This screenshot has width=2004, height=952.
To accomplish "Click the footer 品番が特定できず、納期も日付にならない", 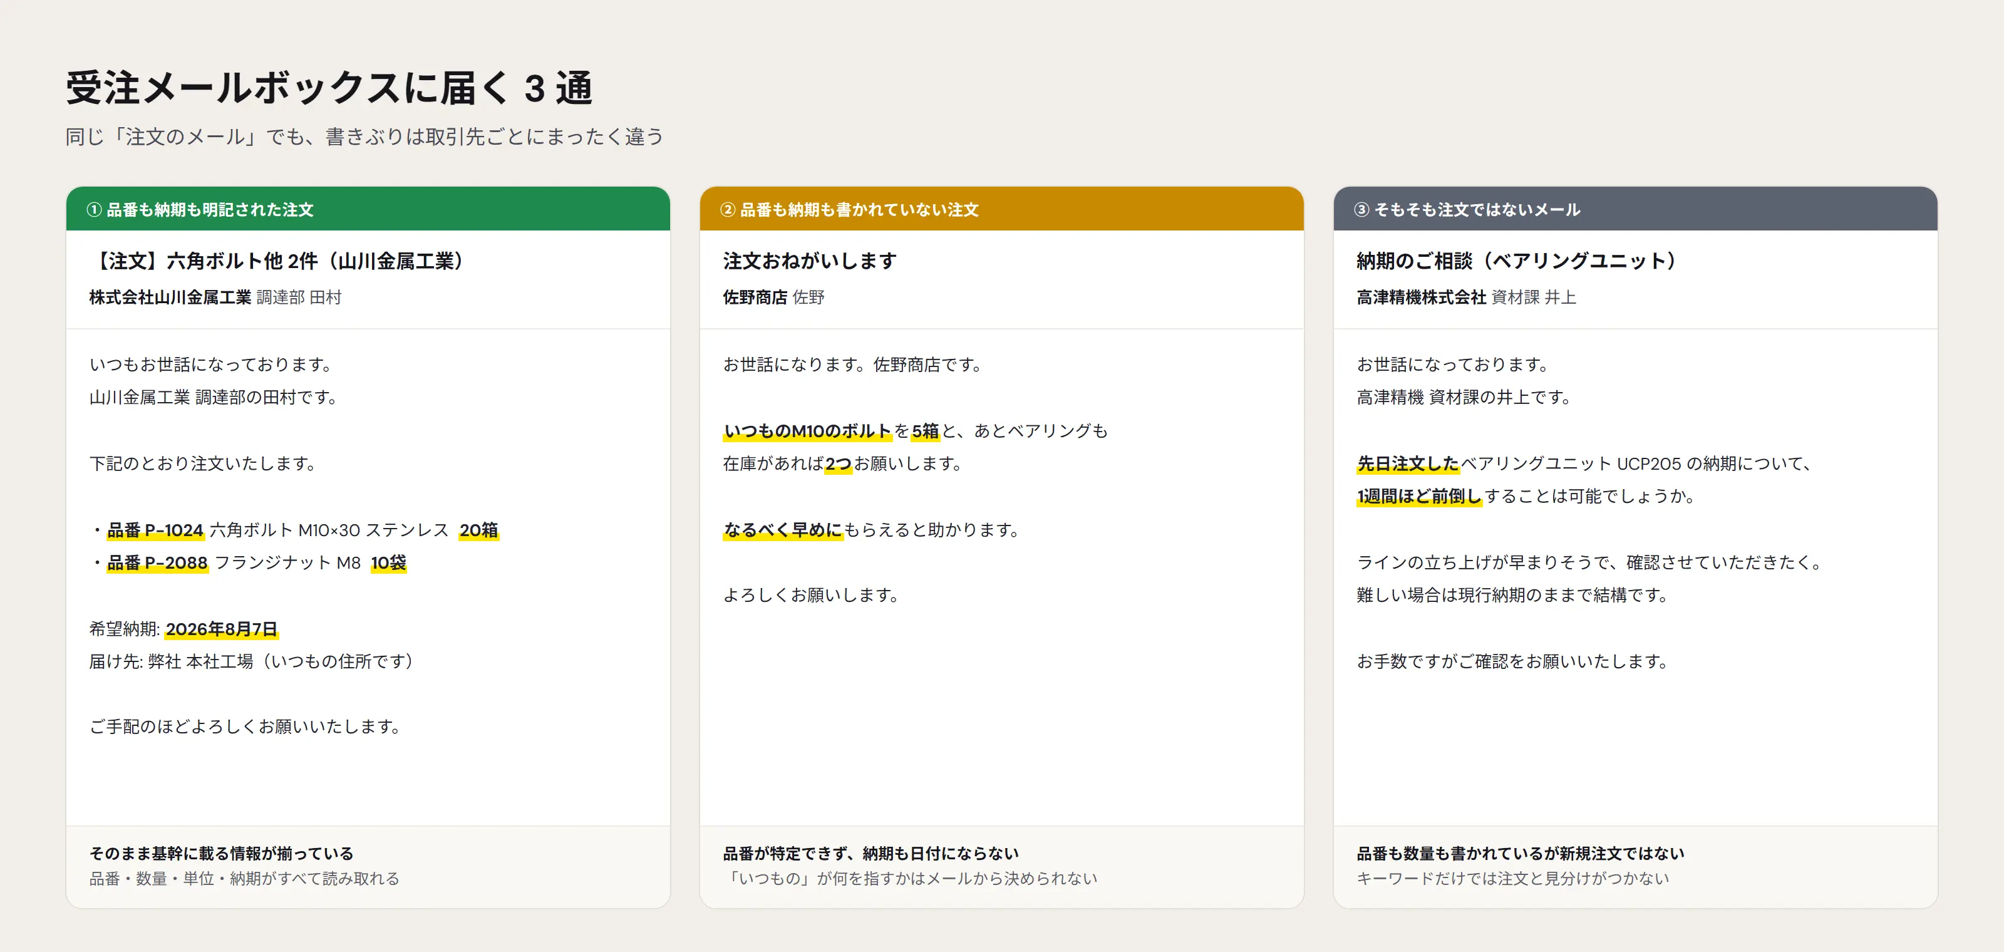I will coord(870,853).
